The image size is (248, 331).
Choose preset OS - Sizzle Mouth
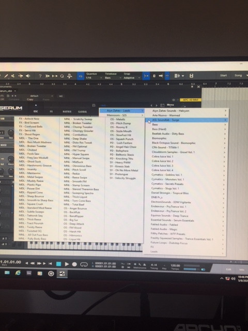click(121, 131)
